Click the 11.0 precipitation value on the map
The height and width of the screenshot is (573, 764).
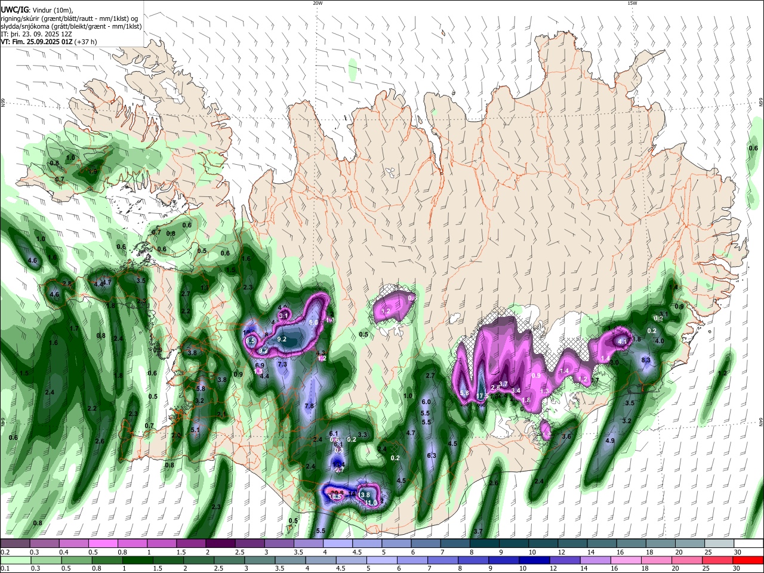[371, 503]
